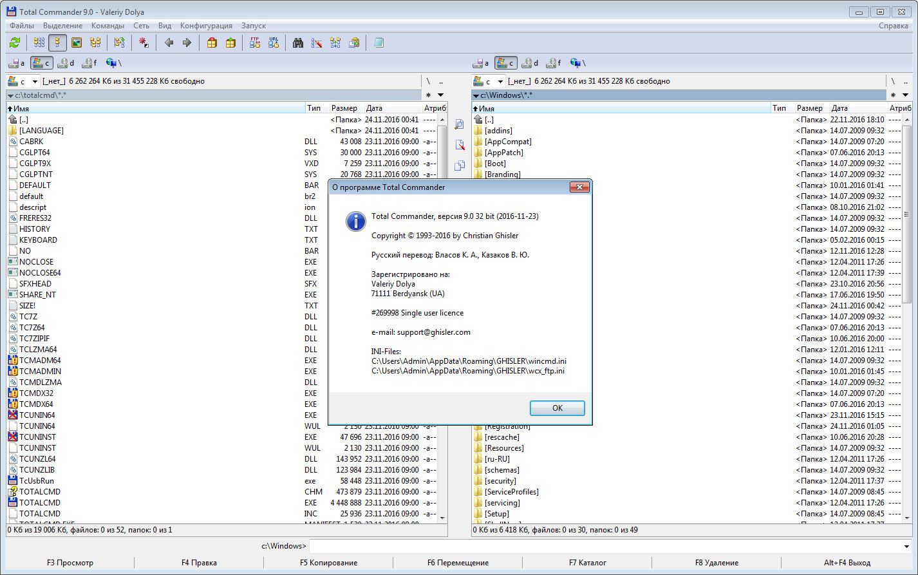Open the Сеть menu
This screenshot has height=575, width=918.
click(x=141, y=26)
